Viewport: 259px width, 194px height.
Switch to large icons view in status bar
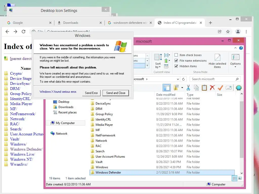(240, 178)
